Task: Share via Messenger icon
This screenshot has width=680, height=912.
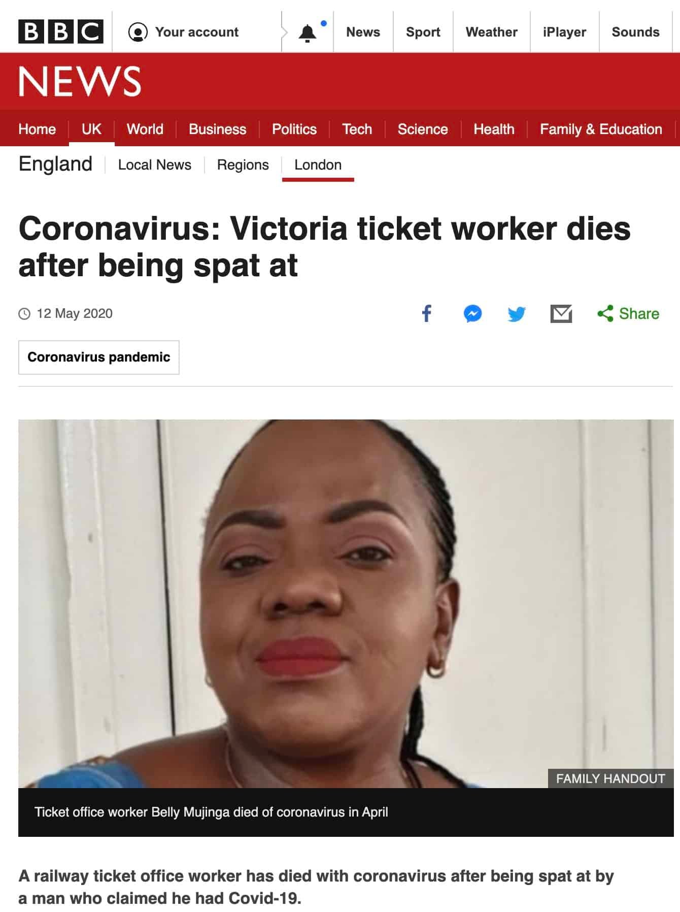Action: 472,313
